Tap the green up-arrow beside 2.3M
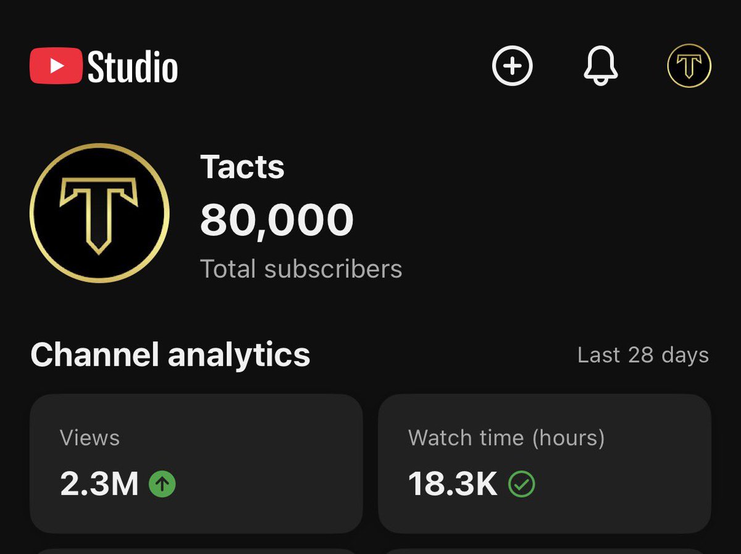Screen dimensions: 741x554 (x=162, y=484)
